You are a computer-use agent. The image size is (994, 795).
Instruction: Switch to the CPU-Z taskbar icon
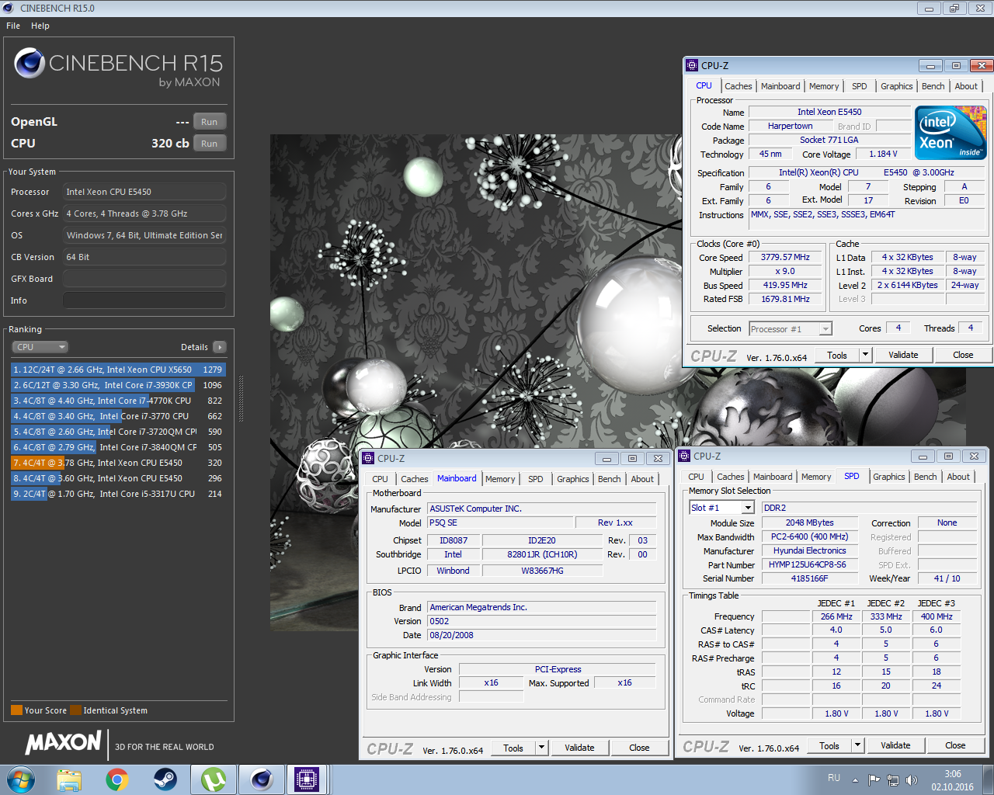(x=307, y=779)
